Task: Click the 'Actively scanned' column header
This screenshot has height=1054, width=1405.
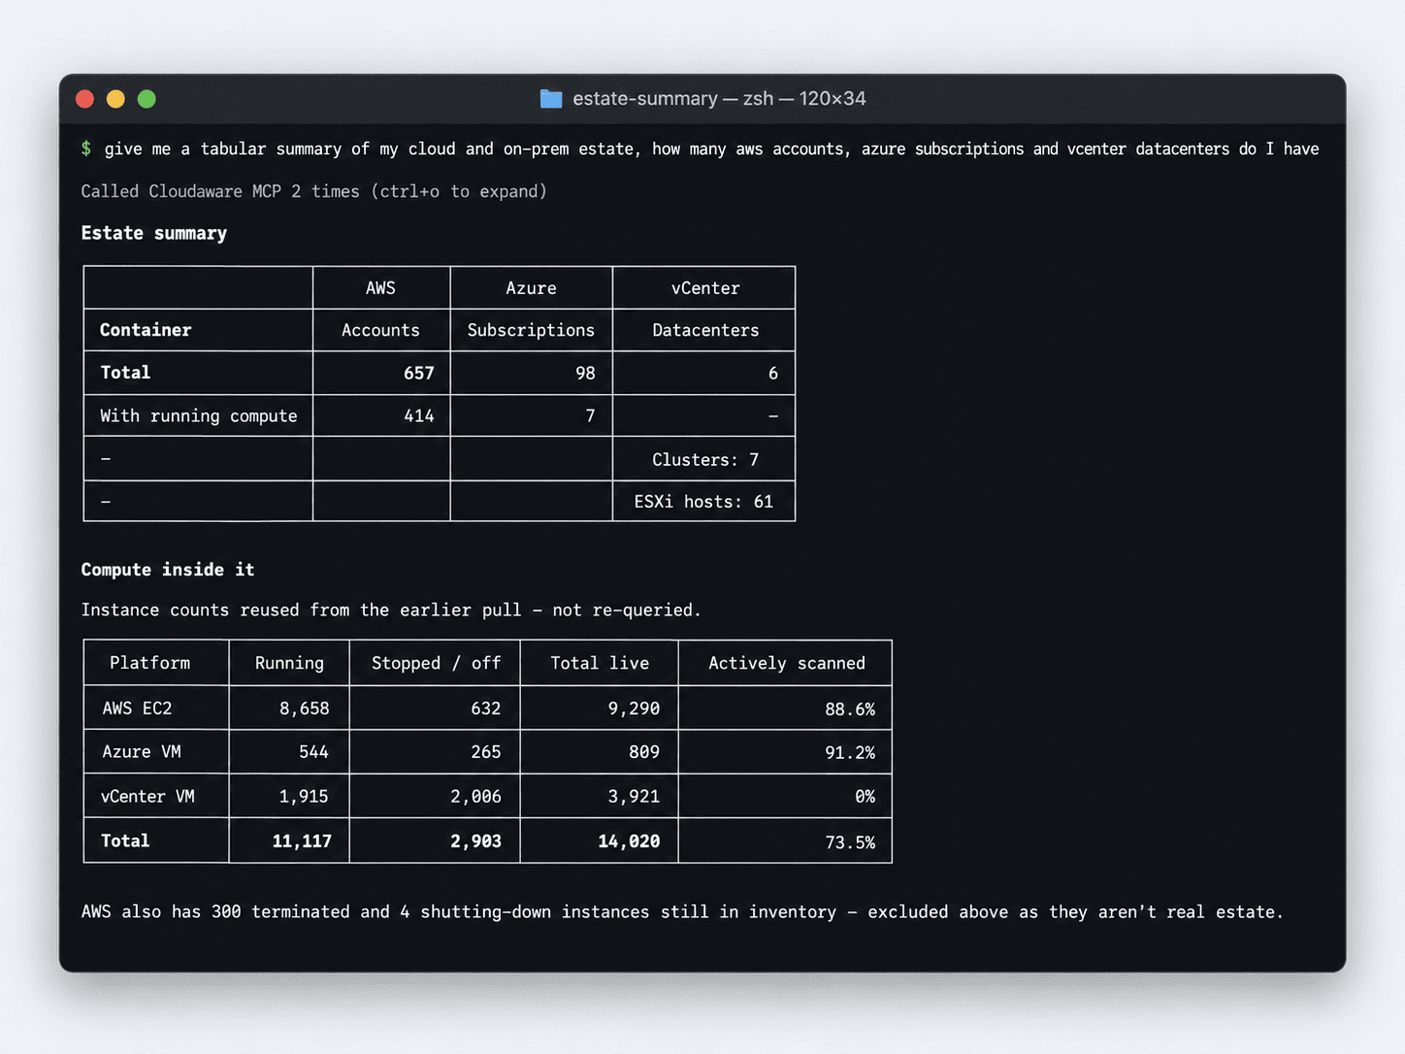Action: 786,663
